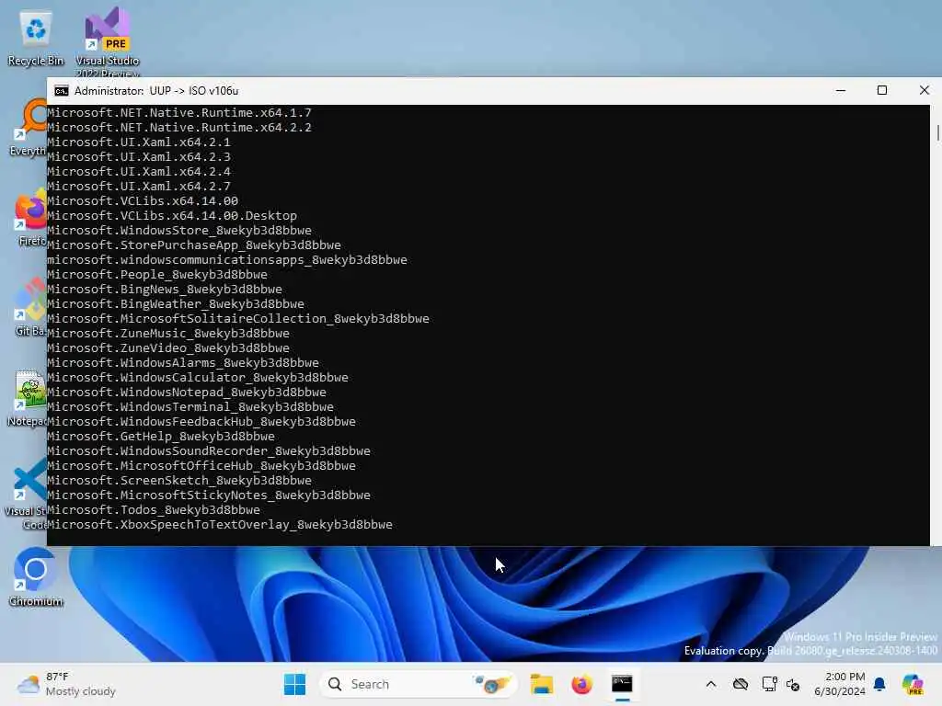Click the Microsoft.WindowsNotepad_8wekyb3d8bbwe line

click(187, 393)
